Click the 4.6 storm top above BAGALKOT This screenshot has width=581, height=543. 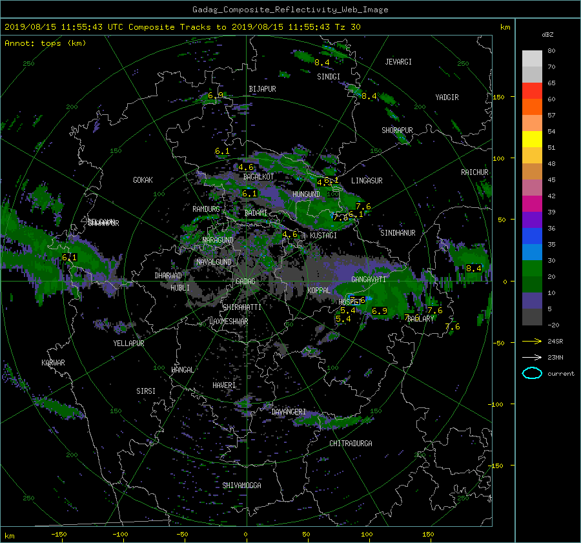pyautogui.click(x=246, y=167)
